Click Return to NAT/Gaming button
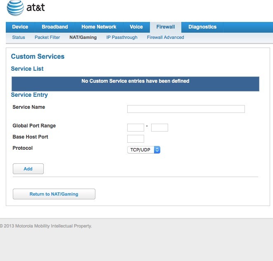The image size is (273, 261). [54, 194]
